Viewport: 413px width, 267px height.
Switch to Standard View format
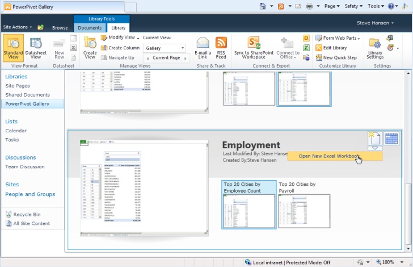click(13, 48)
